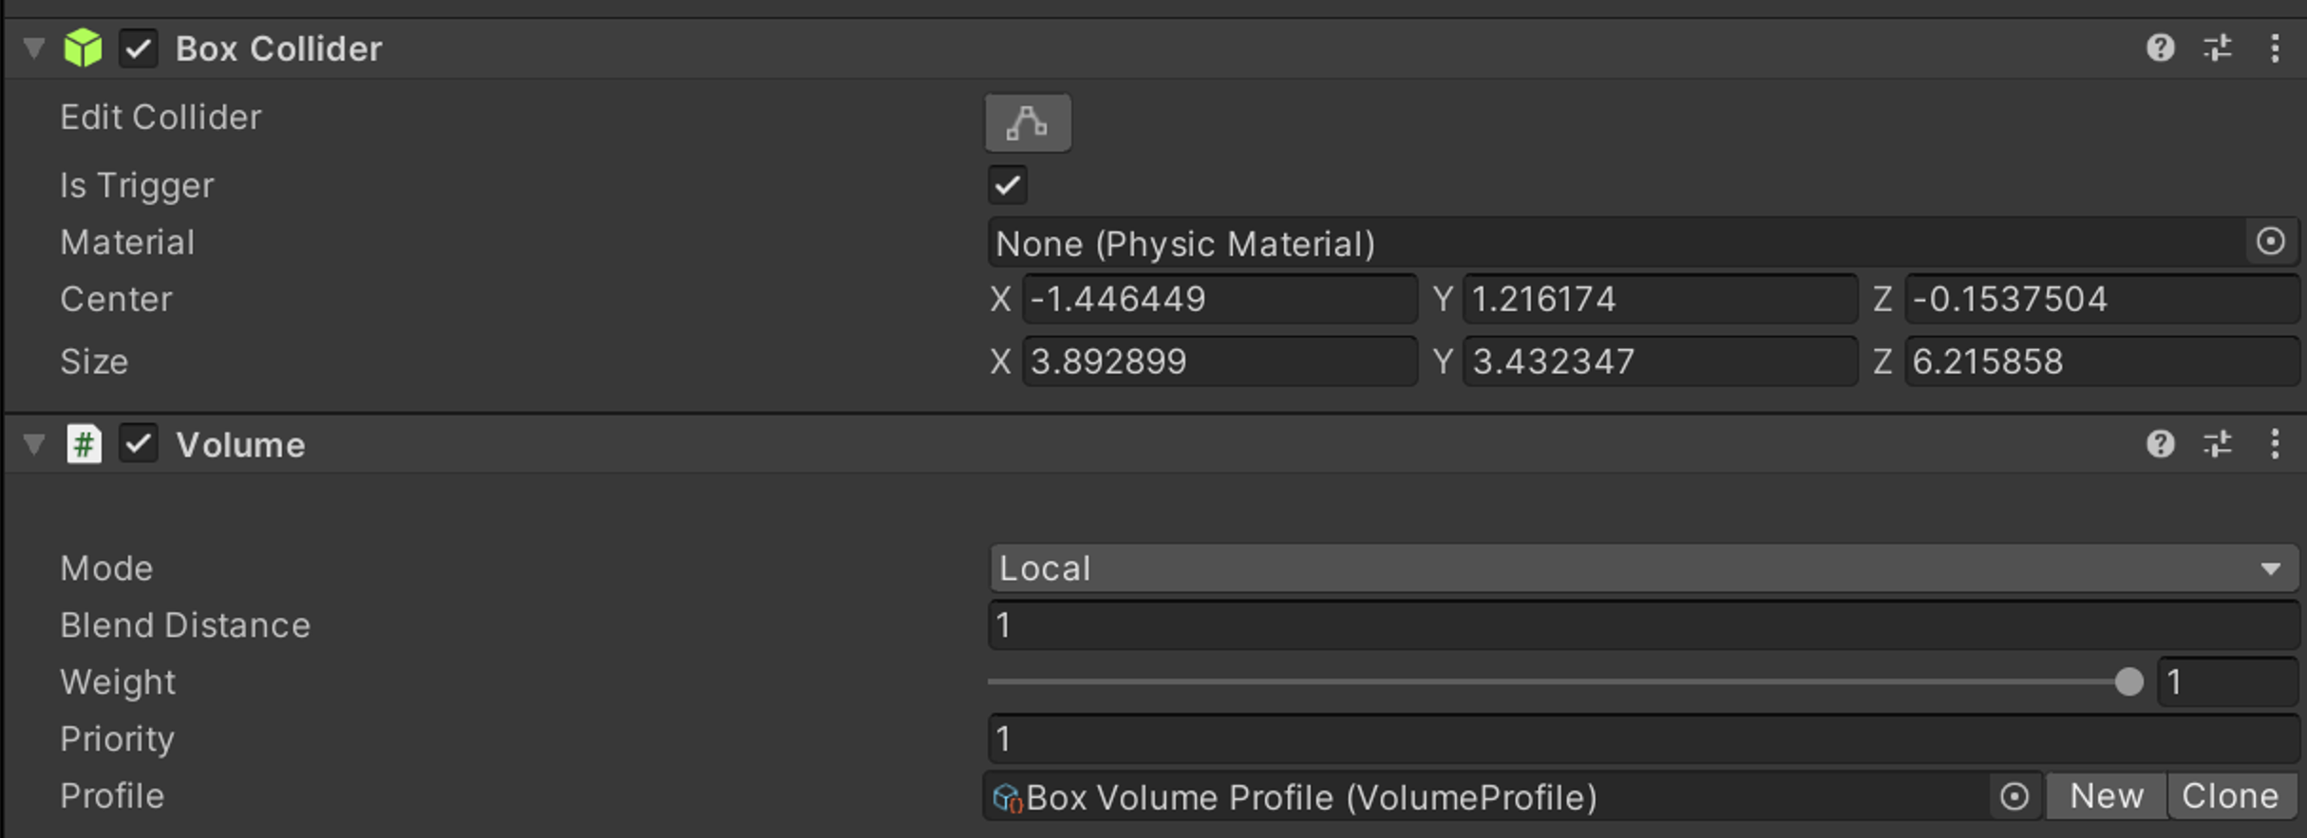Viewport: 2307px width, 838px height.
Task: Click the Size property label
Action: click(94, 362)
